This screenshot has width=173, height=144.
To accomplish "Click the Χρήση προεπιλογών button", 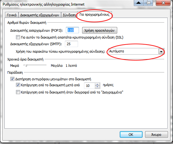I will pos(100,30).
